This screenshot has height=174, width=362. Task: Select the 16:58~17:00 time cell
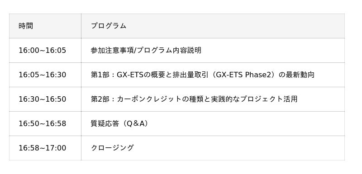tap(45, 148)
